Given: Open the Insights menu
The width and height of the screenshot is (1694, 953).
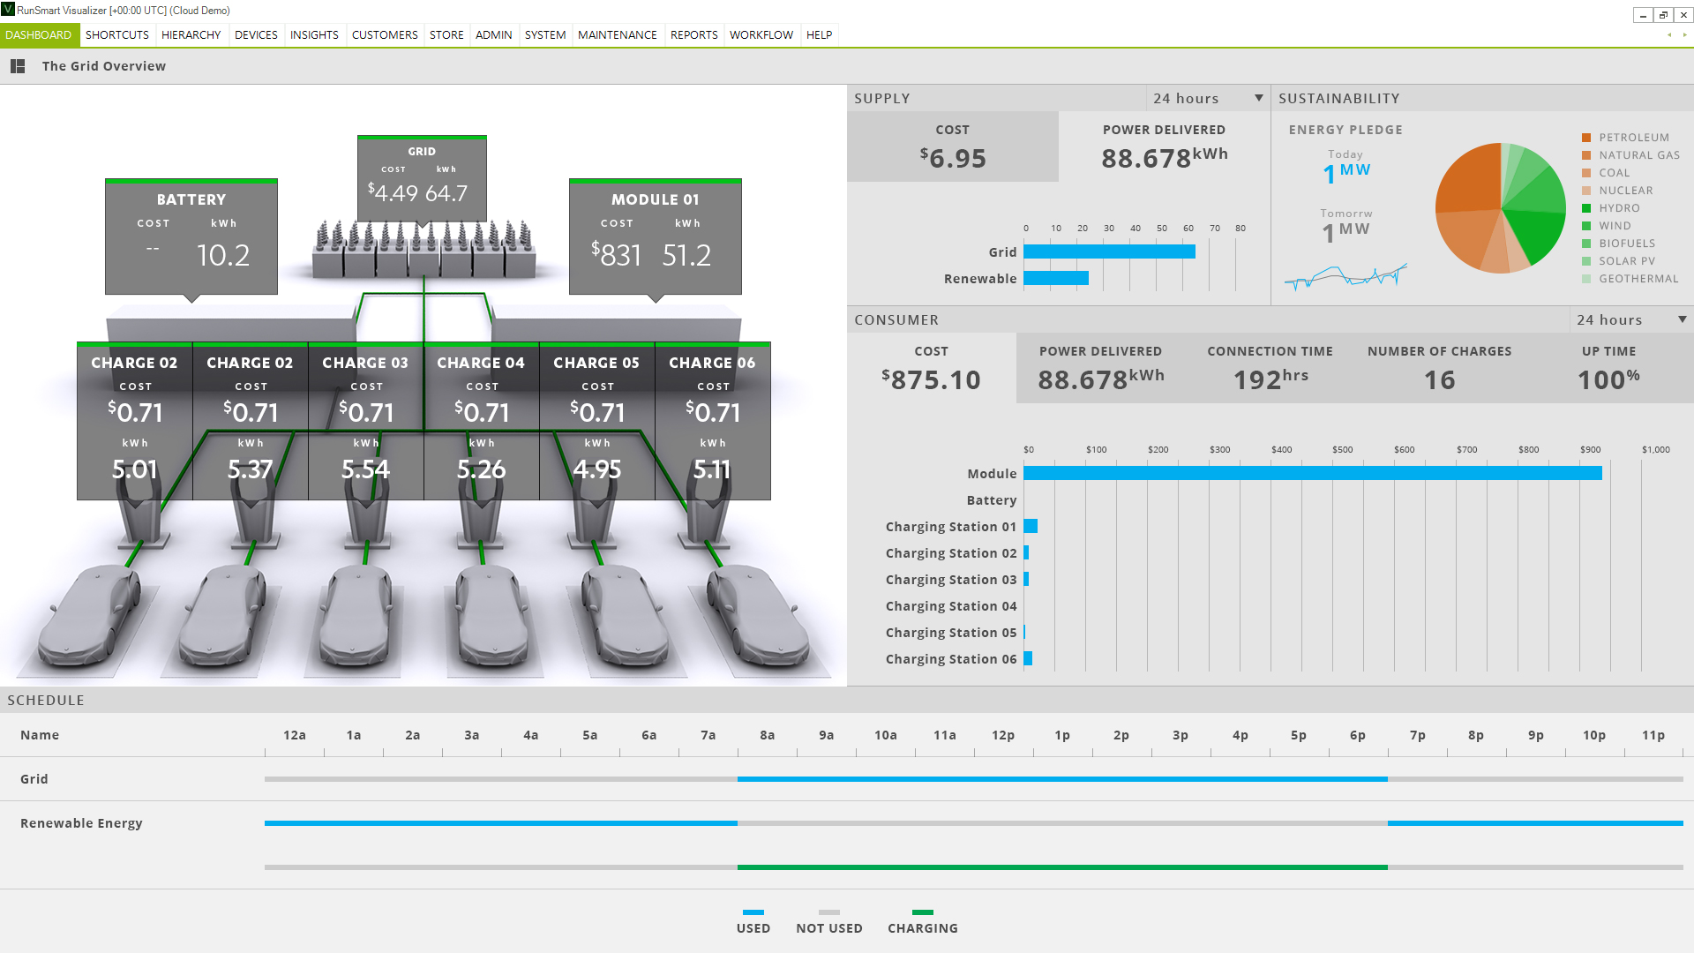Looking at the screenshot, I should click(x=314, y=35).
